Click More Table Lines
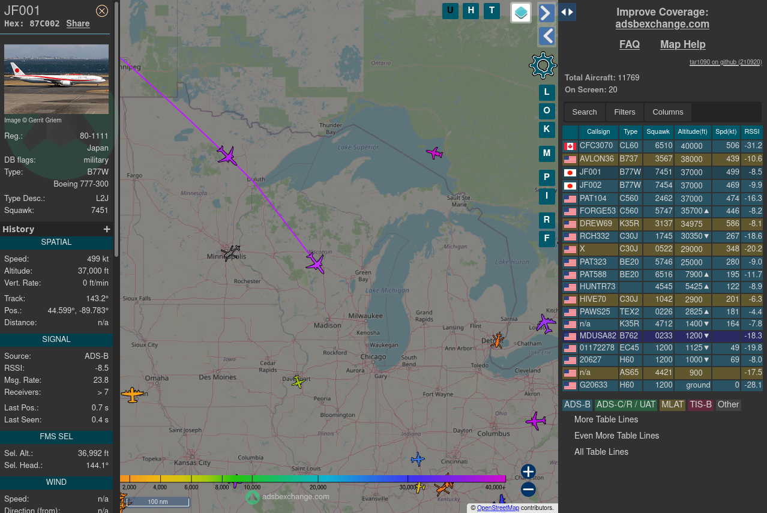 click(x=606, y=419)
